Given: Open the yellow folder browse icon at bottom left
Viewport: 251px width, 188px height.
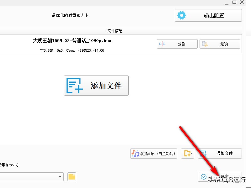Looking at the screenshot, I should [x=71, y=176].
